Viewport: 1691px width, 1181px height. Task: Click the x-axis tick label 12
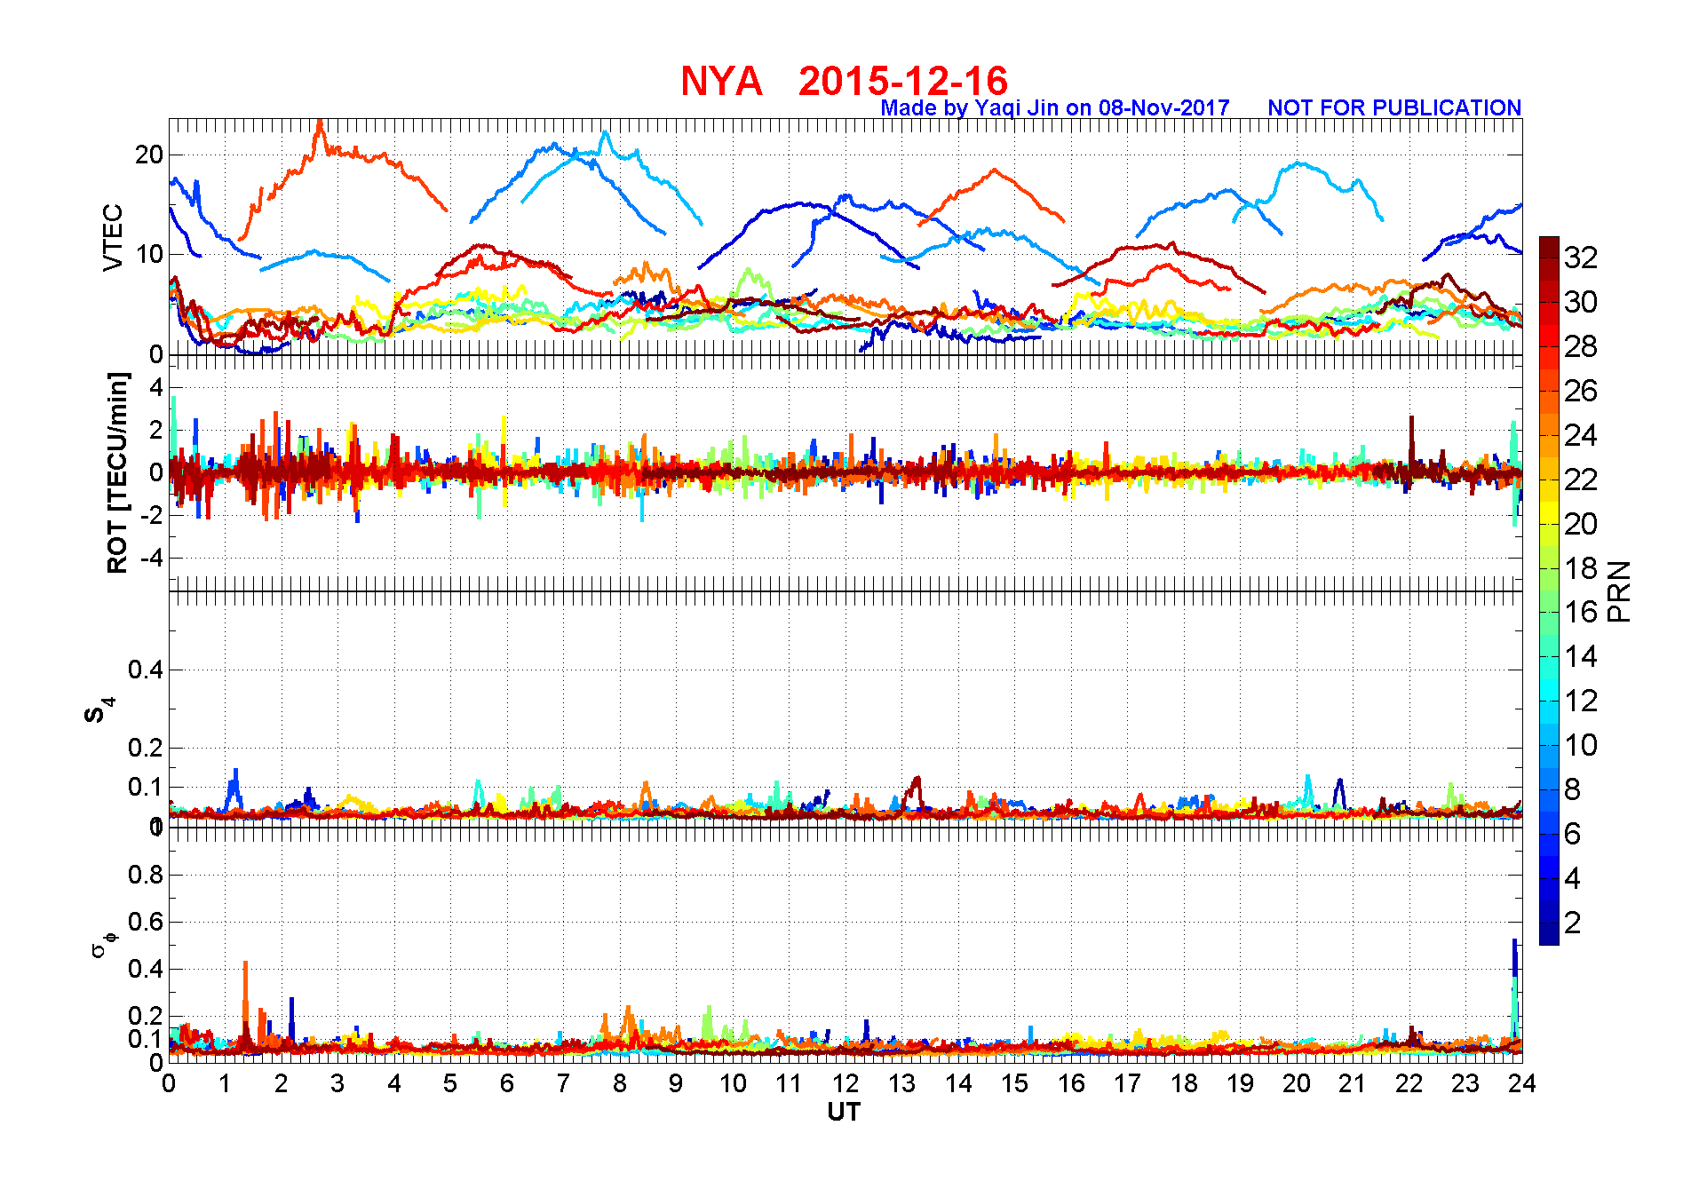tap(845, 1083)
